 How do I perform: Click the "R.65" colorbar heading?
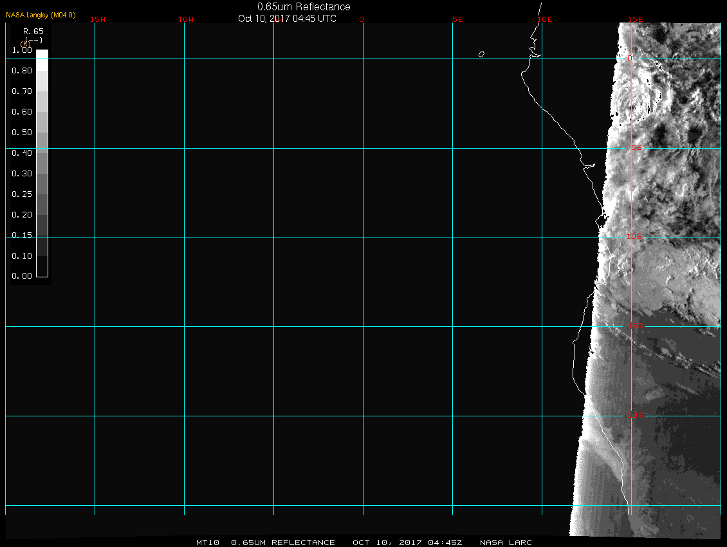click(x=33, y=31)
